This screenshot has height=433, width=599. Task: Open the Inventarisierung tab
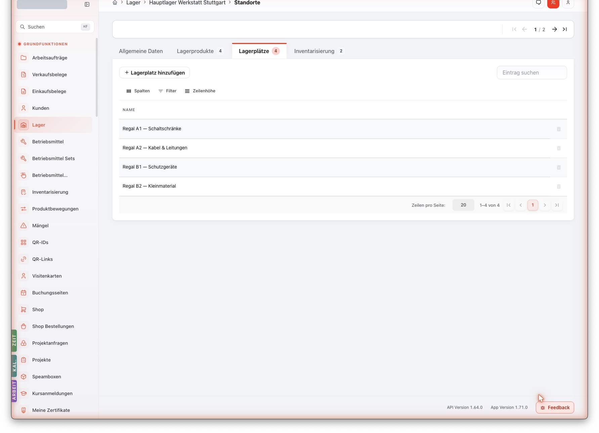319,51
